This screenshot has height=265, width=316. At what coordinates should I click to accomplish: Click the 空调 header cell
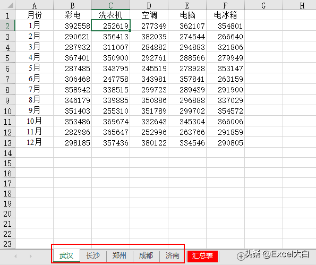coord(149,15)
